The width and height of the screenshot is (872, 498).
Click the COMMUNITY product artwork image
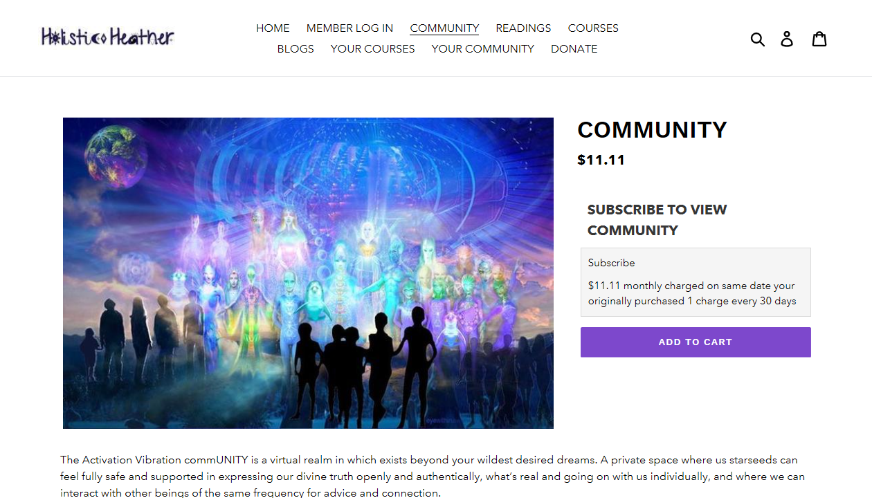coord(308,273)
